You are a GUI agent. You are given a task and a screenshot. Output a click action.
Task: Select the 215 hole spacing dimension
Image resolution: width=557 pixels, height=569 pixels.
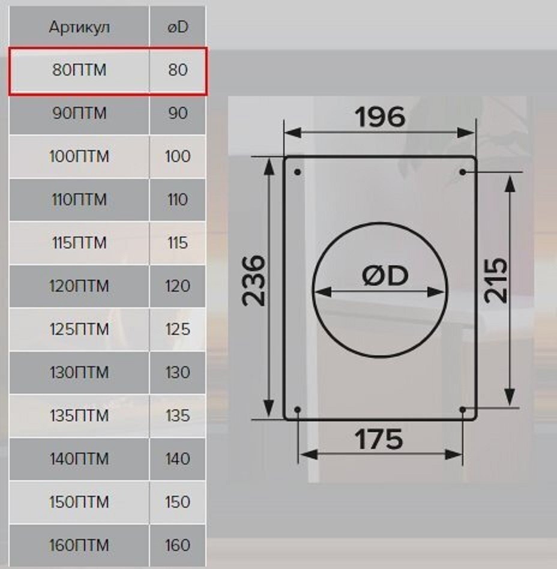(x=496, y=281)
